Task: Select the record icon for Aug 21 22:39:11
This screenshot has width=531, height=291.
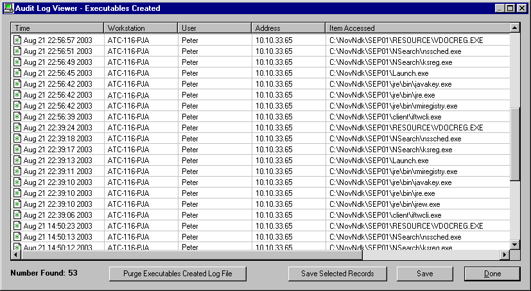Action: [17, 171]
